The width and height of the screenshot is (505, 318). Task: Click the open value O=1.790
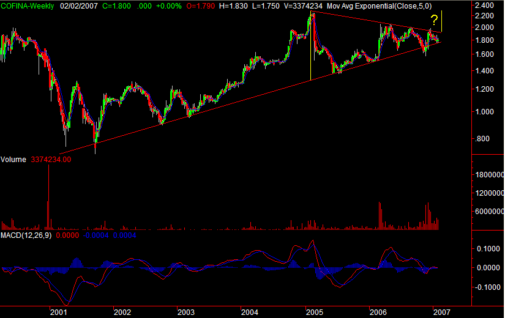click(200, 6)
